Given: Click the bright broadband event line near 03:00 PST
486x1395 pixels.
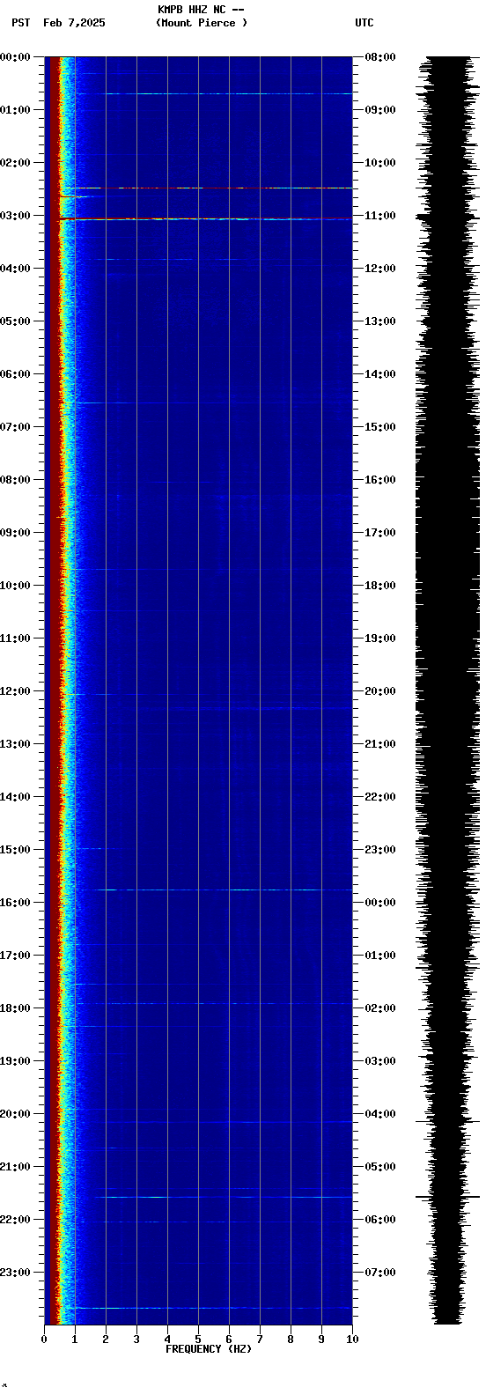Looking at the screenshot, I should 205,218.
